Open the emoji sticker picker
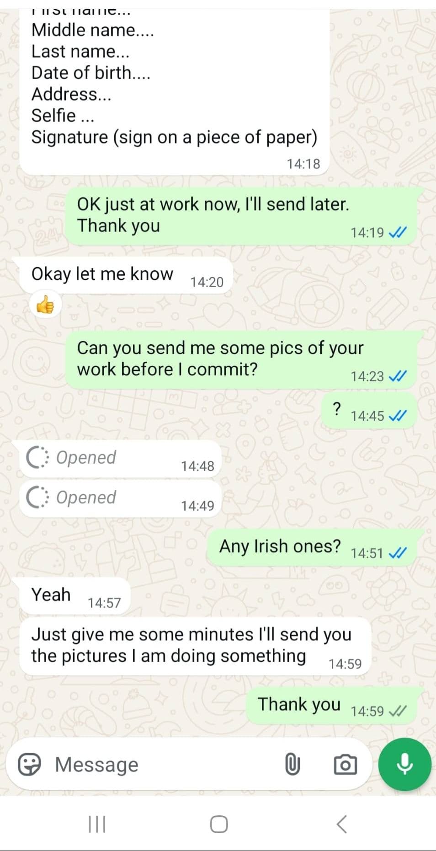Viewport: 436px width, 851px height. tap(29, 765)
